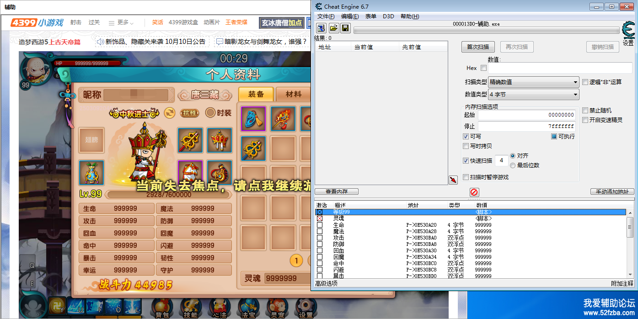Viewport: 638px width, 319px height.
Task: Click the chat bubble news icon
Action: point(220,42)
